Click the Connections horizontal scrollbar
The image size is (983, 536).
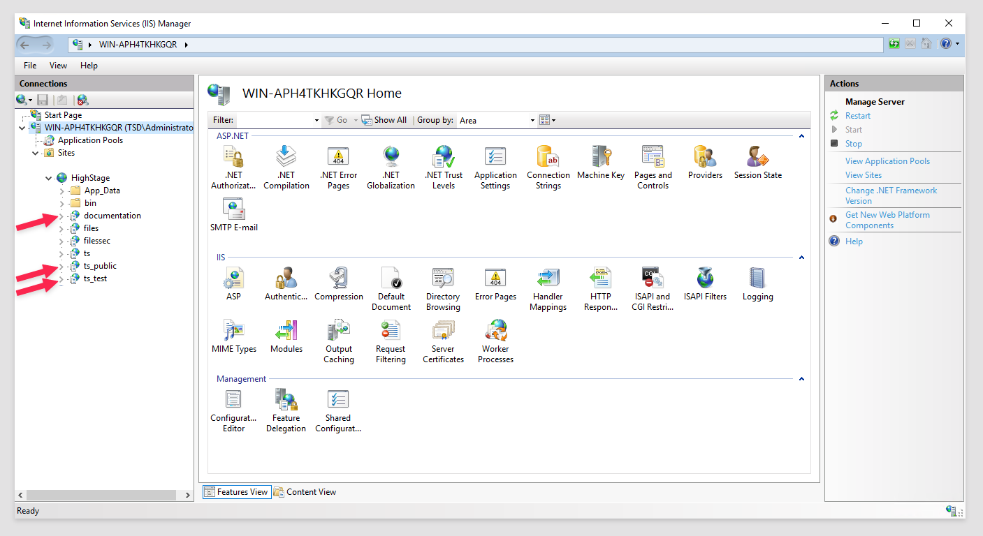(103, 495)
